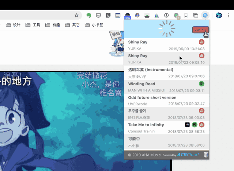
Task: Click the red-goggles face extension icon
Action: [x=137, y=15]
